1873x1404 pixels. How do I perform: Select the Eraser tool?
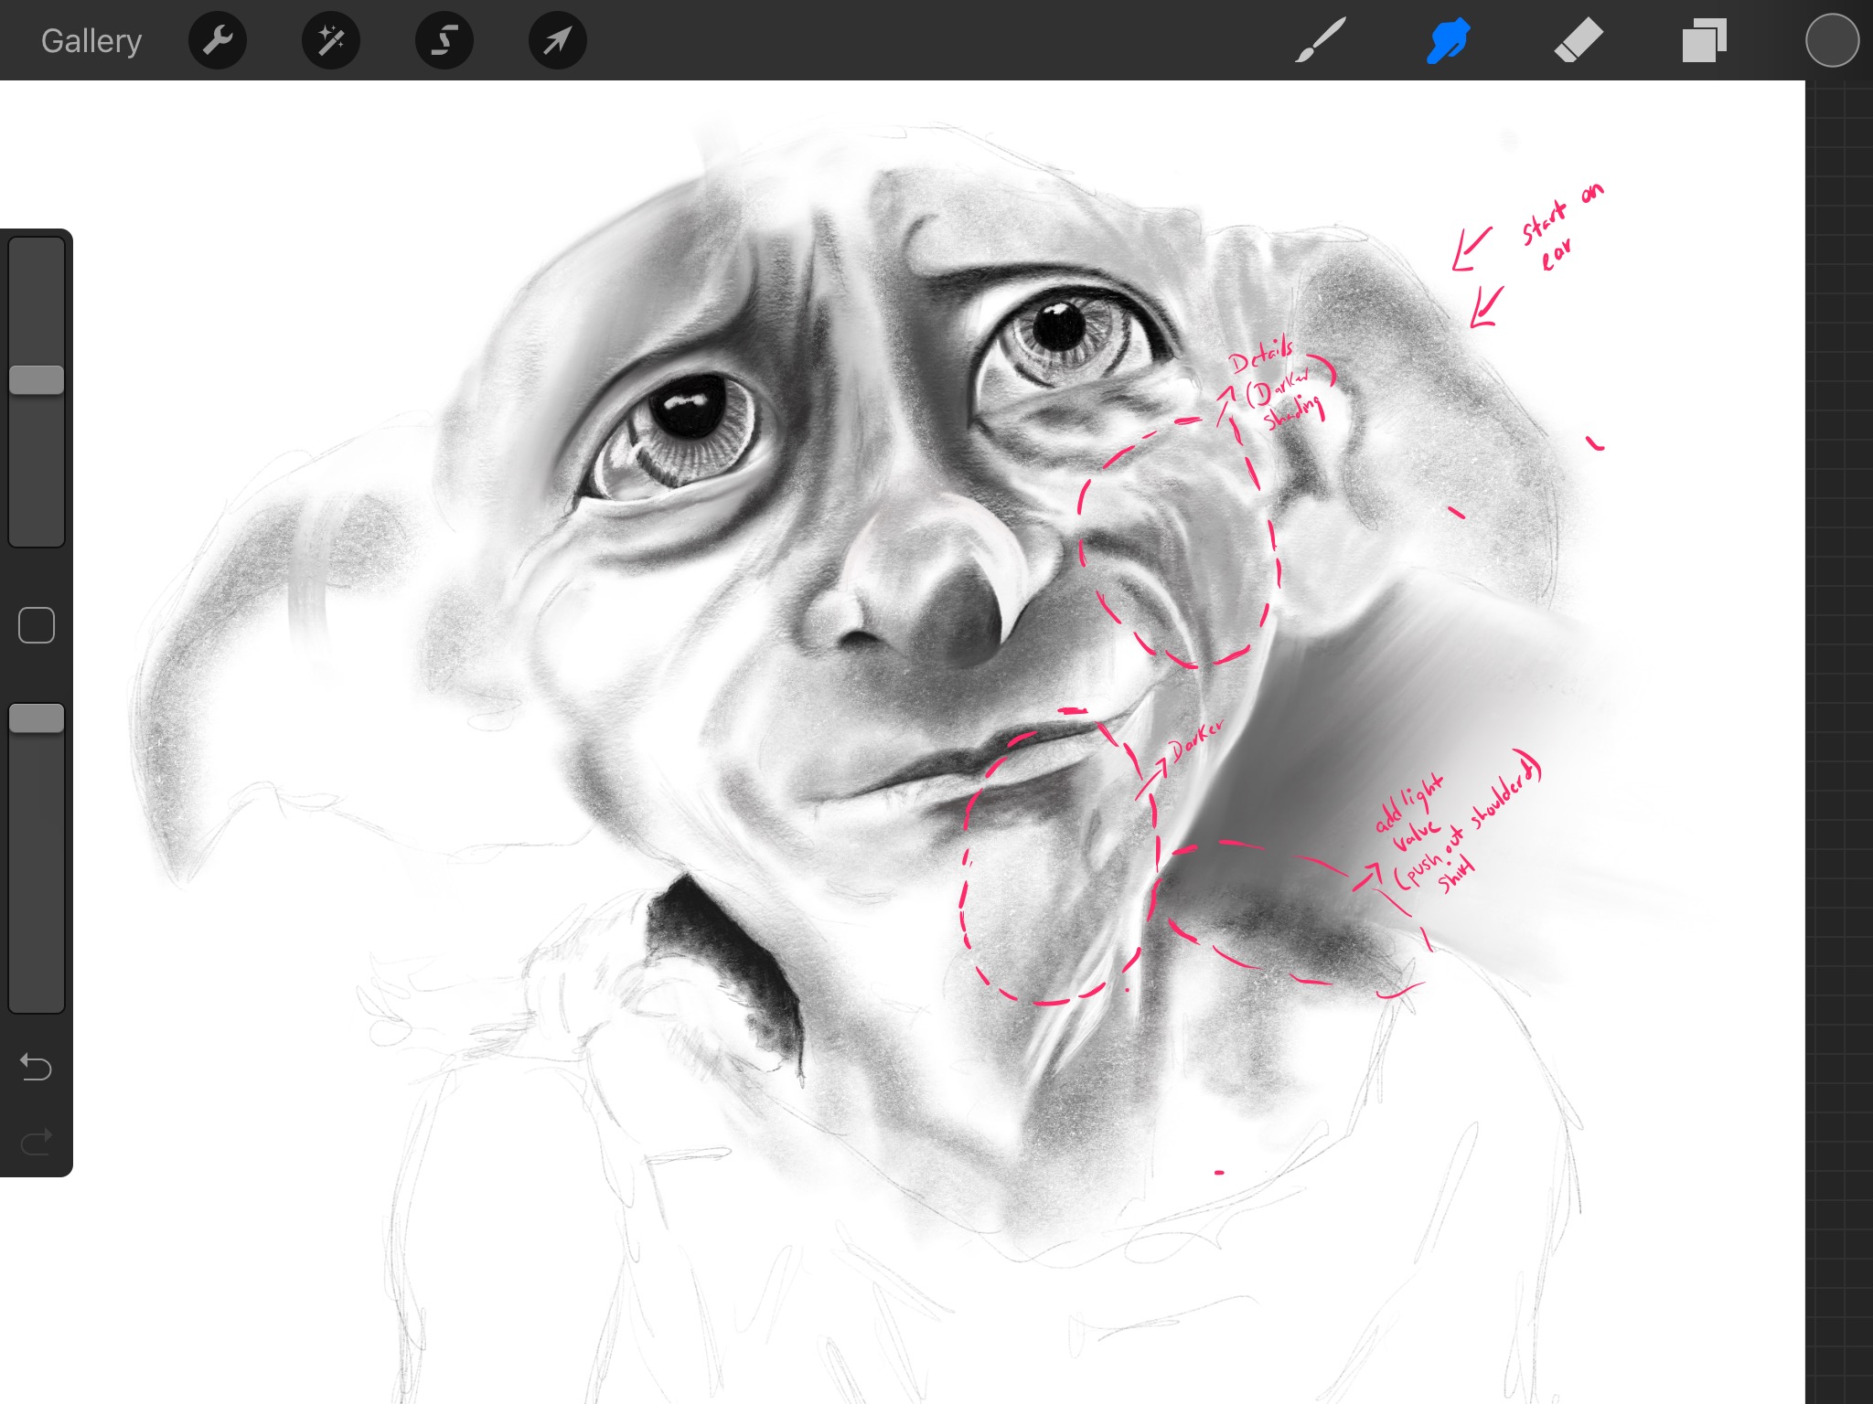click(1579, 41)
